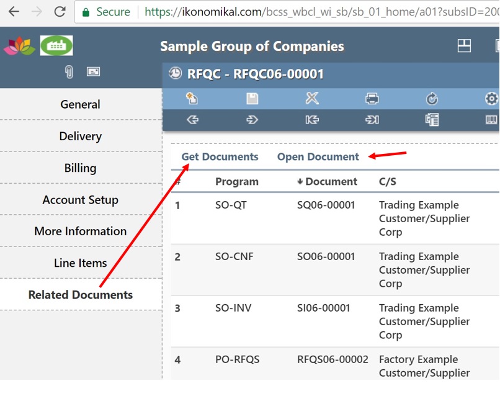Image resolution: width=500 pixels, height=409 pixels.
Task: Click the green factory company icon
Action: (x=56, y=46)
